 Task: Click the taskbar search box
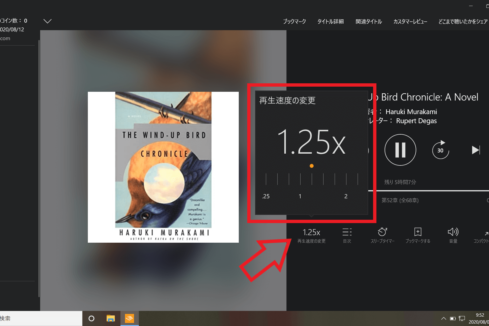[x=41, y=318]
